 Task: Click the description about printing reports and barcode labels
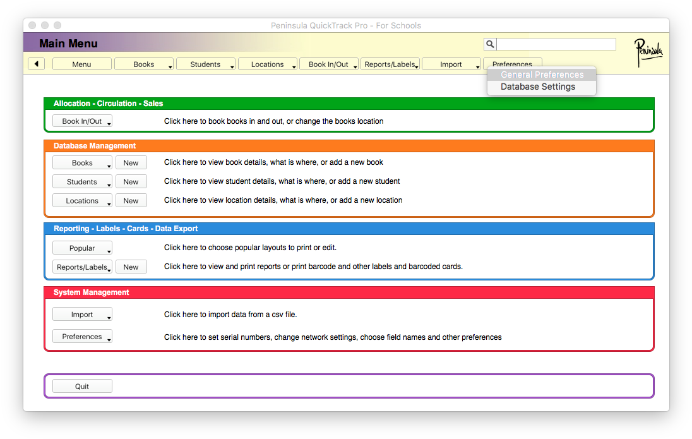pyautogui.click(x=313, y=267)
